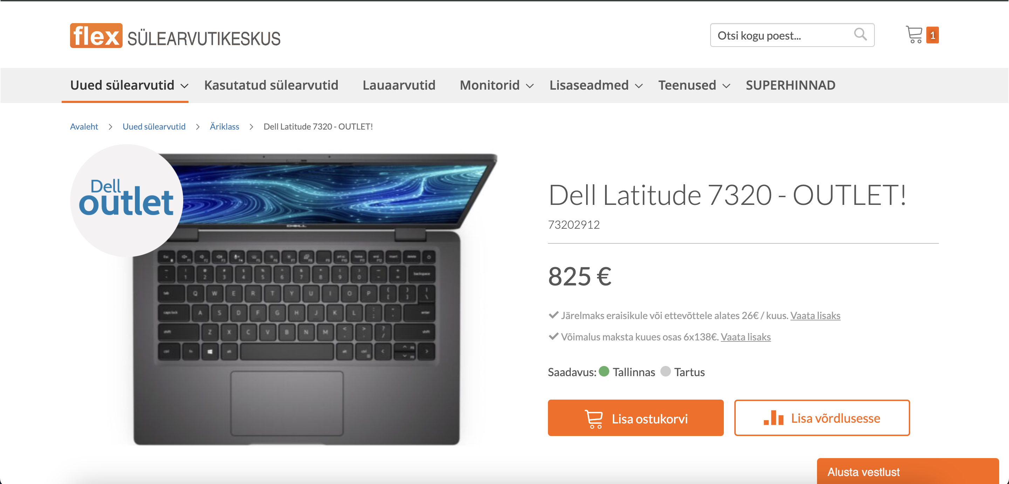
Task: Open Lauaarvutid menu item
Action: tap(399, 85)
